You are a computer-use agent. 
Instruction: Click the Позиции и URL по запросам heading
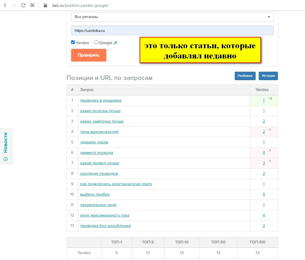[109, 78]
